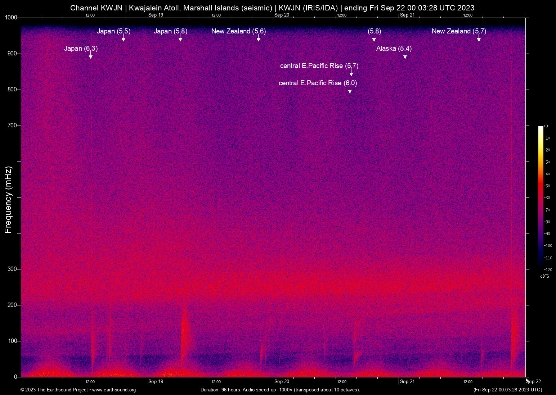The image size is (556, 395).
Task: Select the Japan (5.5) earthquake arrow
Action: click(x=124, y=38)
